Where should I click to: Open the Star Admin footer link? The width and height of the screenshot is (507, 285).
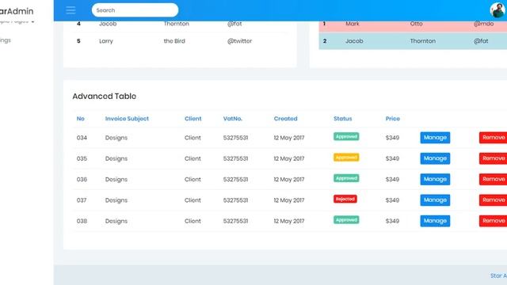[498, 275]
